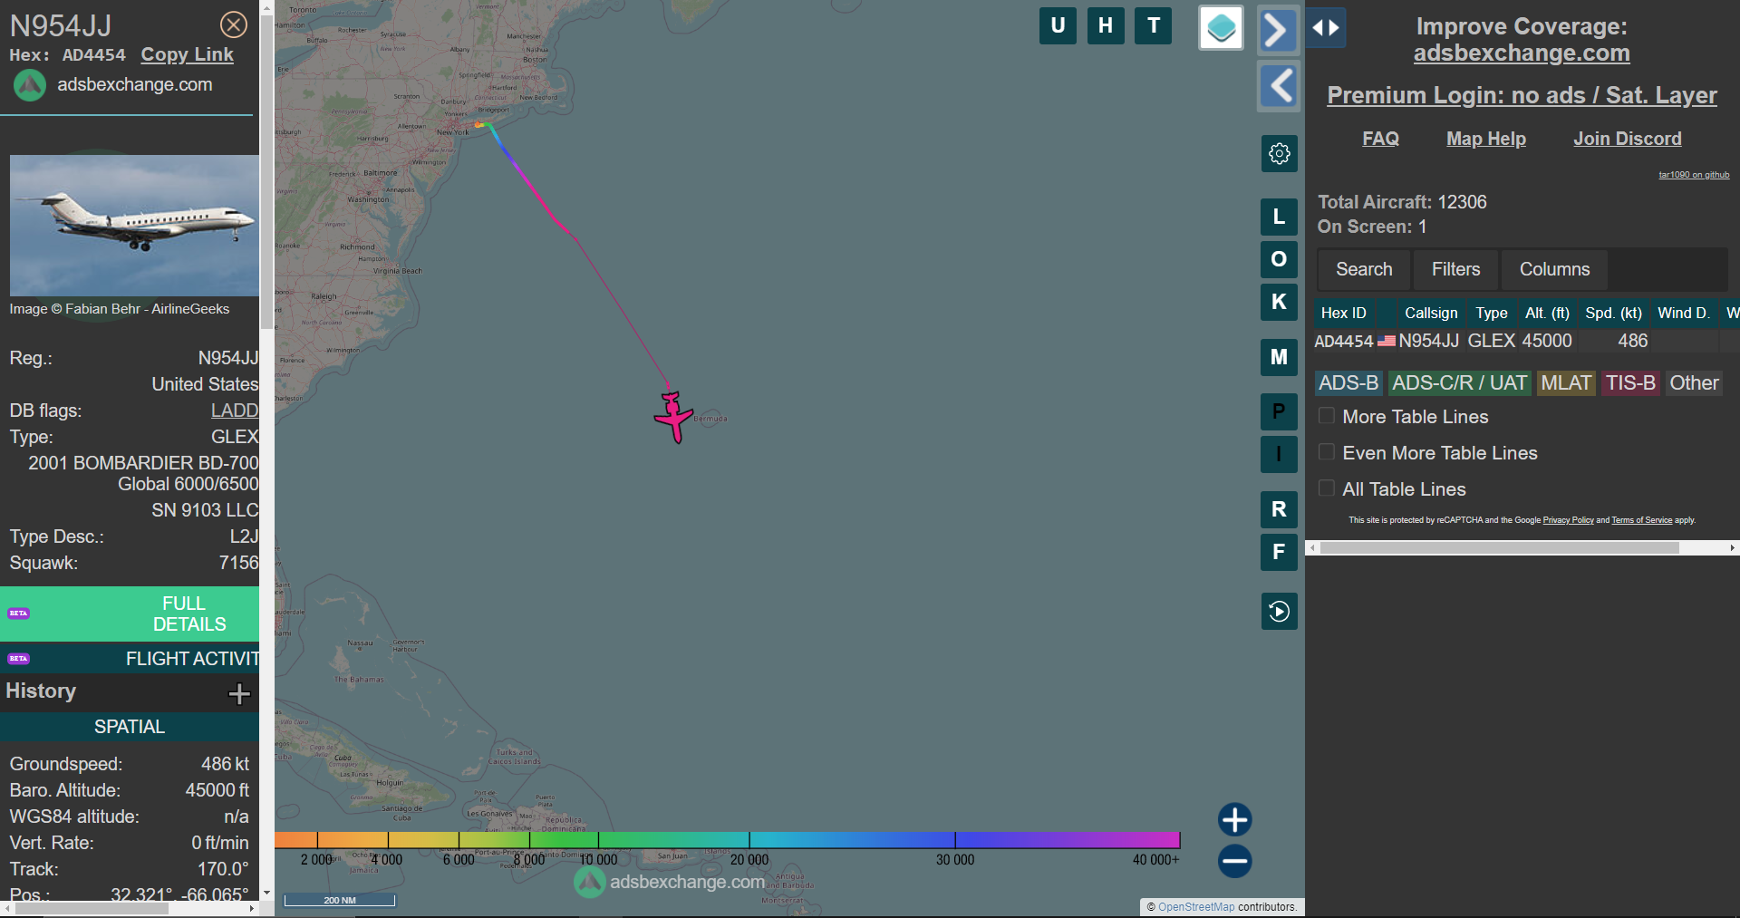Open the map layer switcher
The image size is (1740, 918).
coord(1221,27)
